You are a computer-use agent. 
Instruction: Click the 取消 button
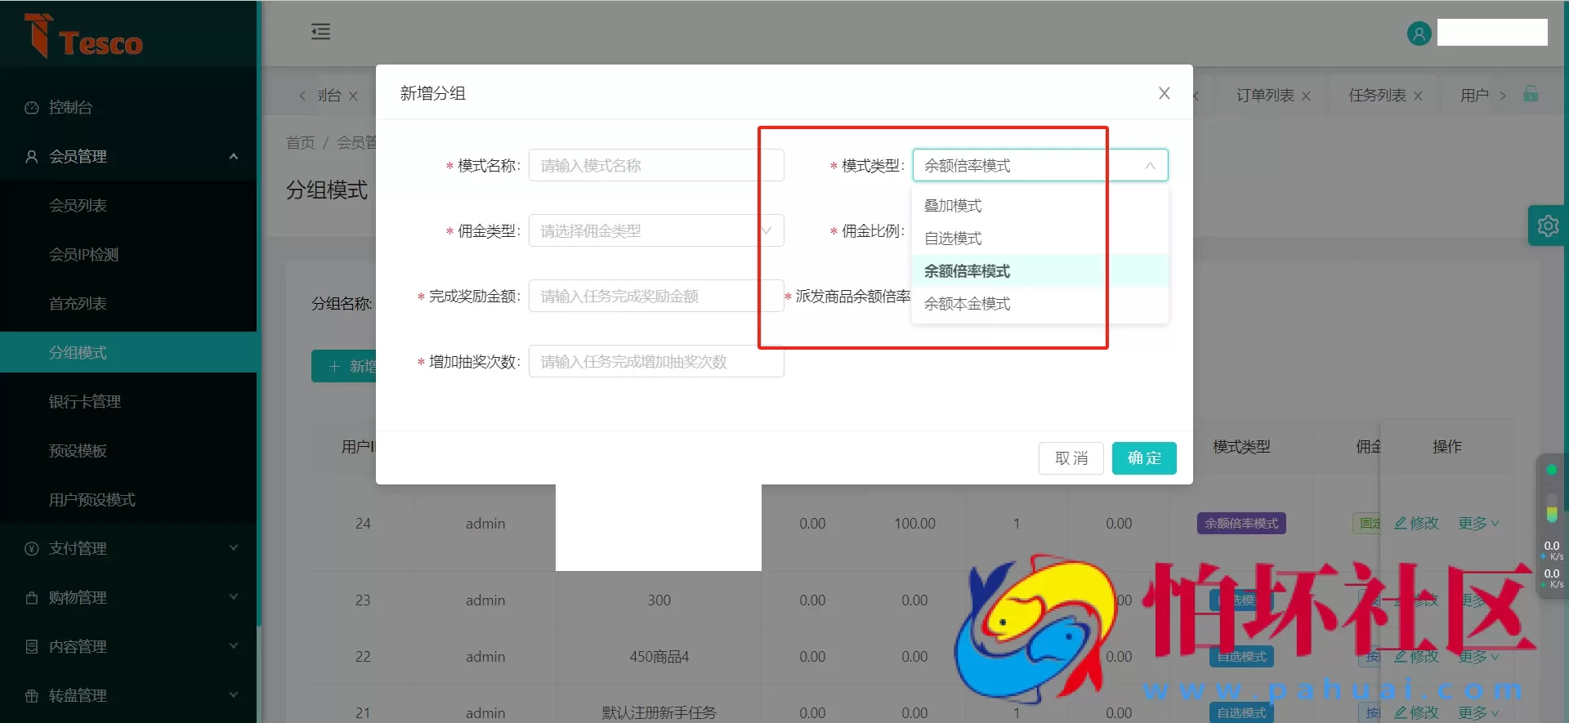tap(1071, 458)
